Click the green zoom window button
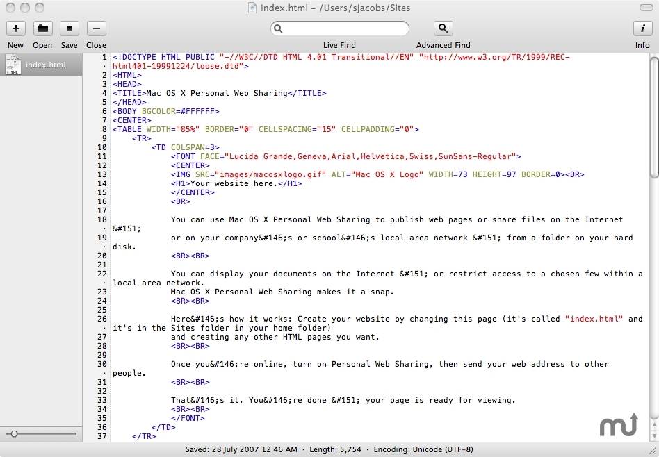Image resolution: width=659 pixels, height=457 pixels. (x=40, y=8)
